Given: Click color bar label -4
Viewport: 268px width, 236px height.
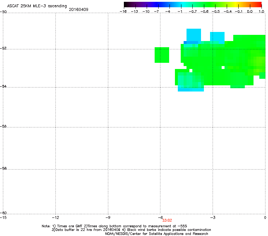Looking at the screenshot, I should pyautogui.click(x=168, y=12).
